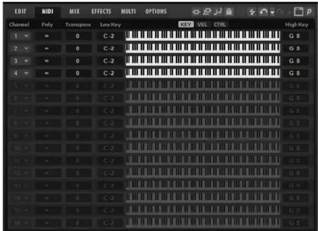
Task: Click the Transpose column header
Action: (78, 25)
